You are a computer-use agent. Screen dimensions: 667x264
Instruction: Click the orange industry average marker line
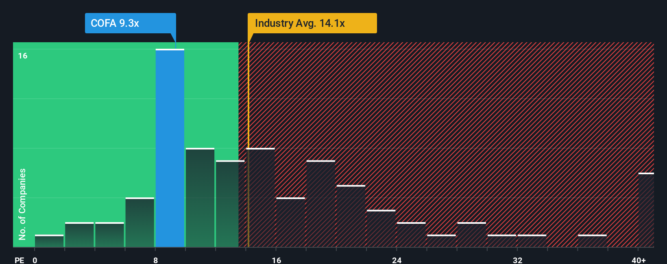(x=248, y=140)
